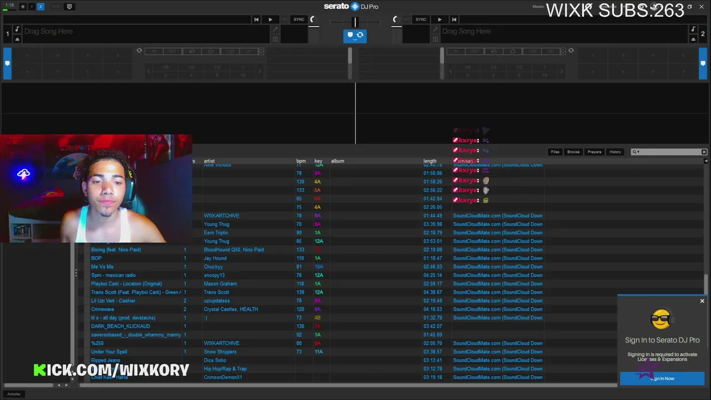Set loop OUT point on deck 1
This screenshot has height=400, width=711.
pos(173,51)
